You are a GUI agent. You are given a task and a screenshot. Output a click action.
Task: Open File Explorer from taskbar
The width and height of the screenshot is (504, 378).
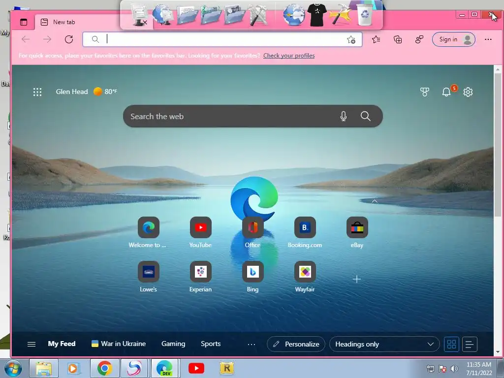coord(44,368)
